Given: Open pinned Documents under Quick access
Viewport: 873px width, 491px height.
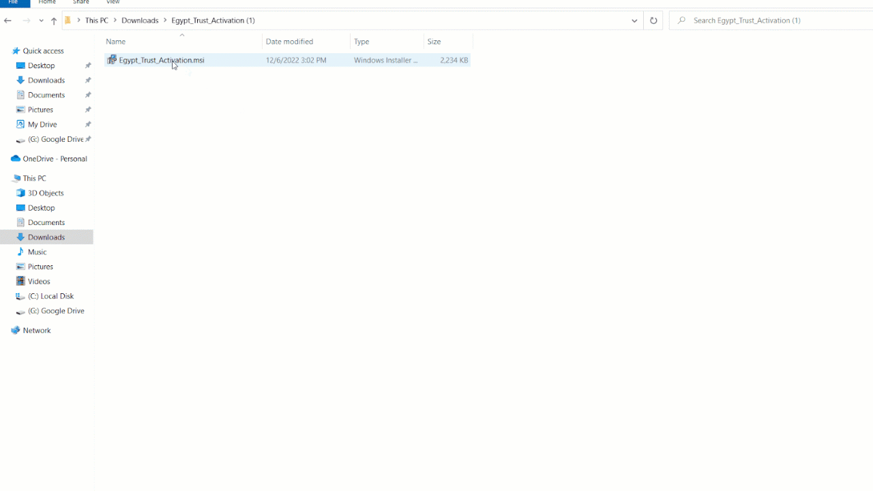Looking at the screenshot, I should tap(46, 95).
